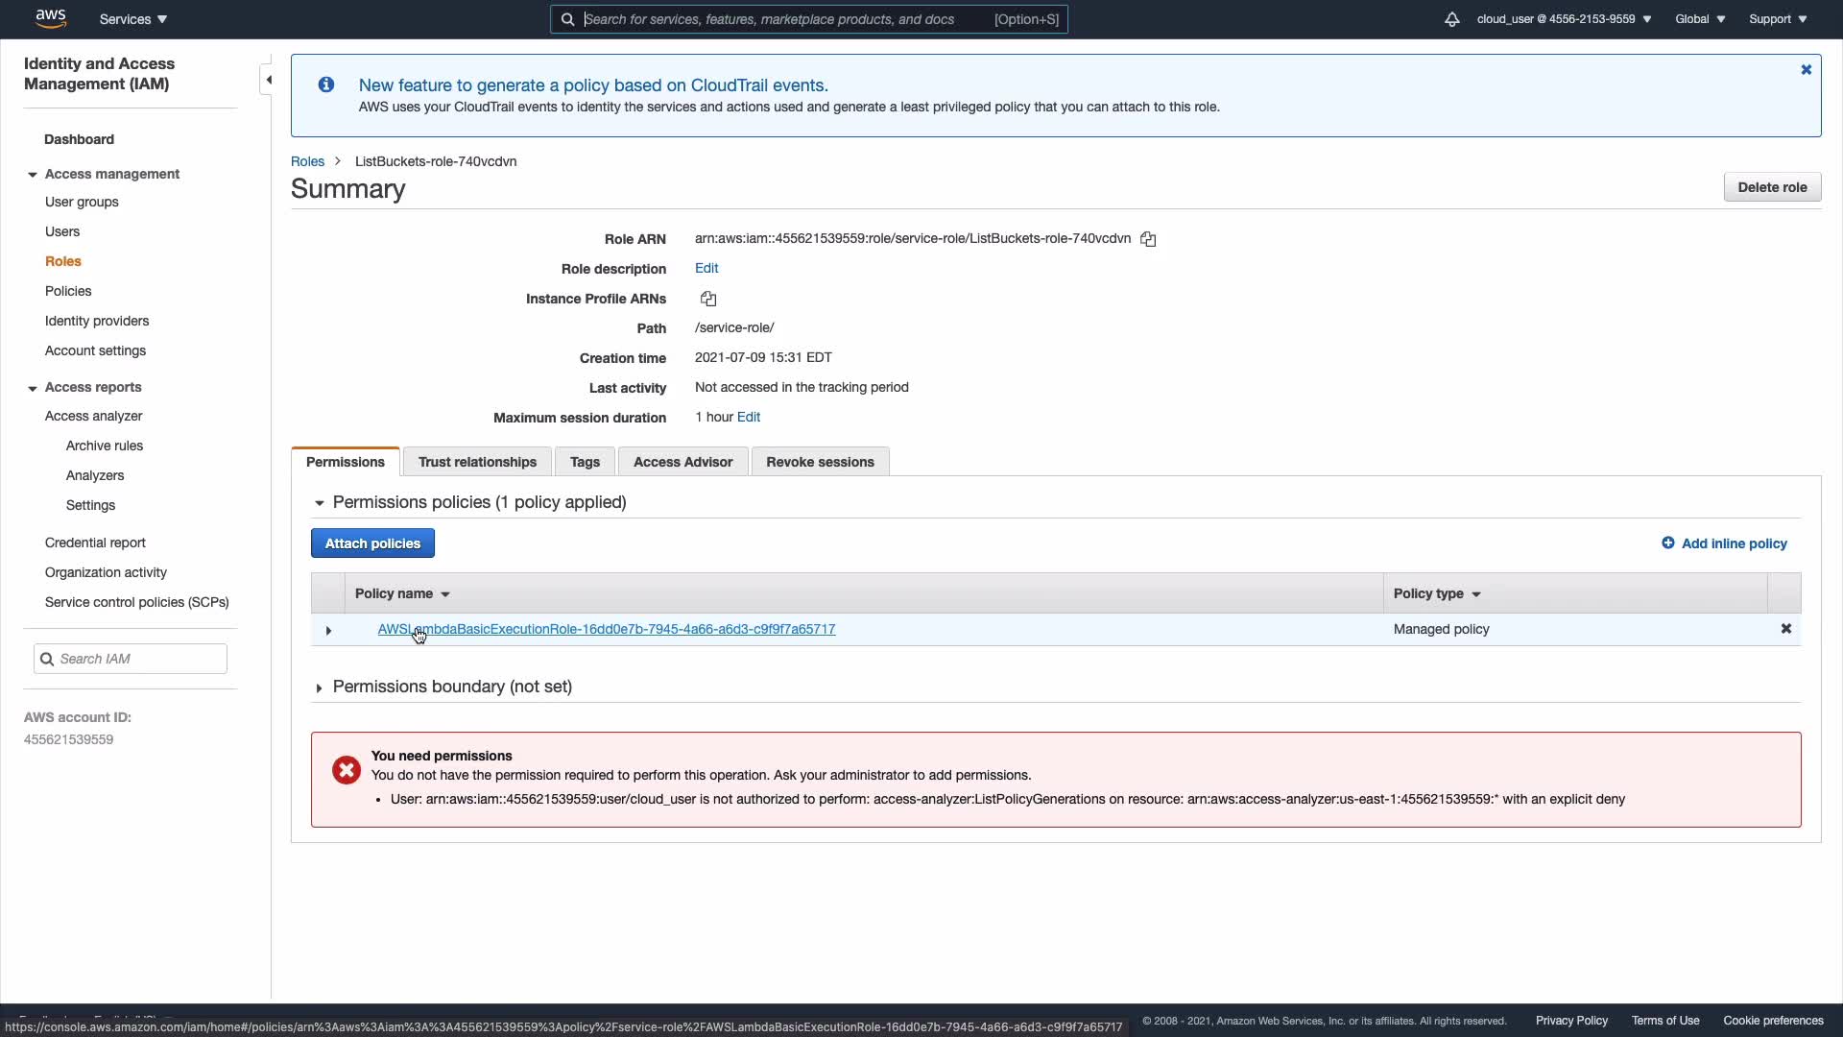Copy the Role ARN to clipboard
This screenshot has height=1037, width=1843.
point(1148,239)
